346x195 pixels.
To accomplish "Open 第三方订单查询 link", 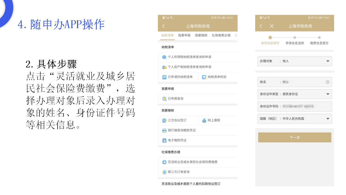I will click(x=179, y=172).
